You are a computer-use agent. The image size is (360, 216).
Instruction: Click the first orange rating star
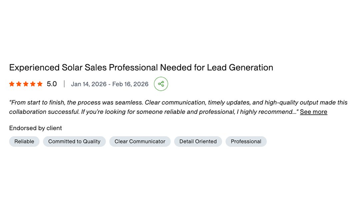(x=12, y=84)
